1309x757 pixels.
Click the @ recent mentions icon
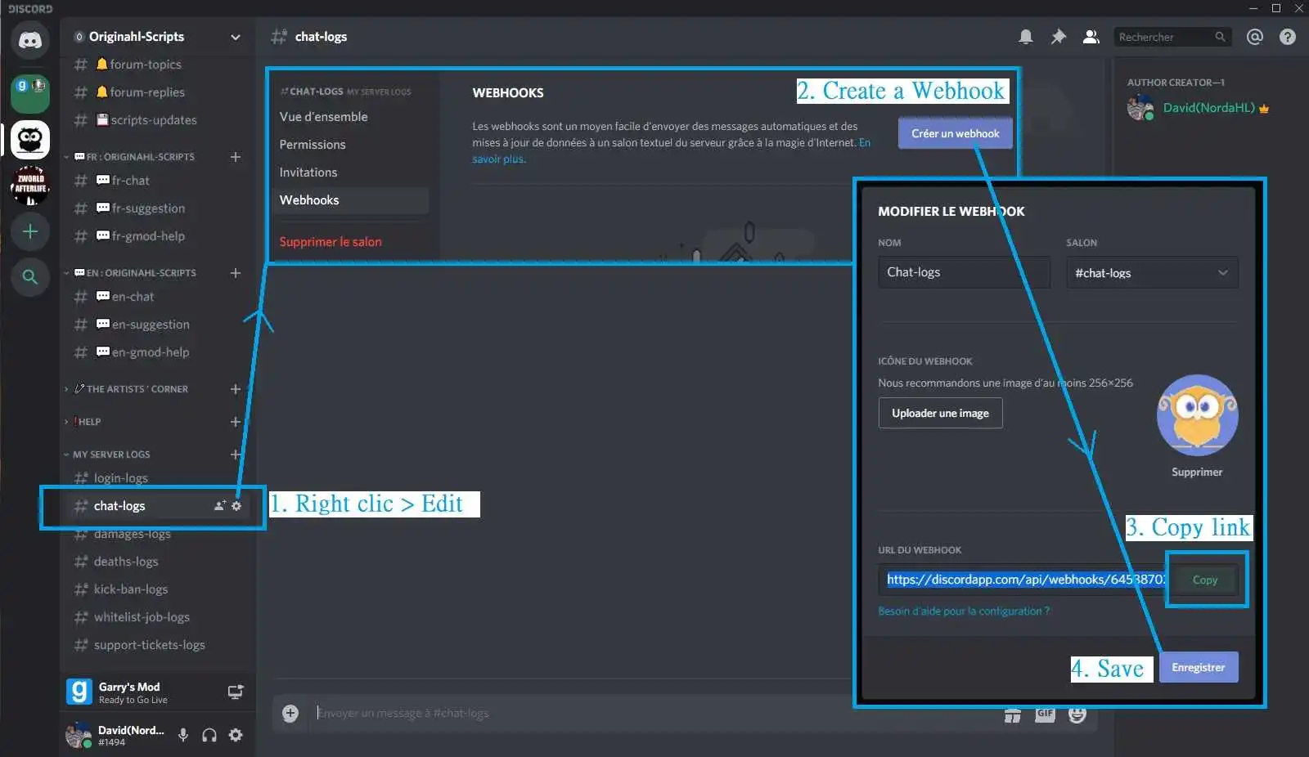[1255, 36]
